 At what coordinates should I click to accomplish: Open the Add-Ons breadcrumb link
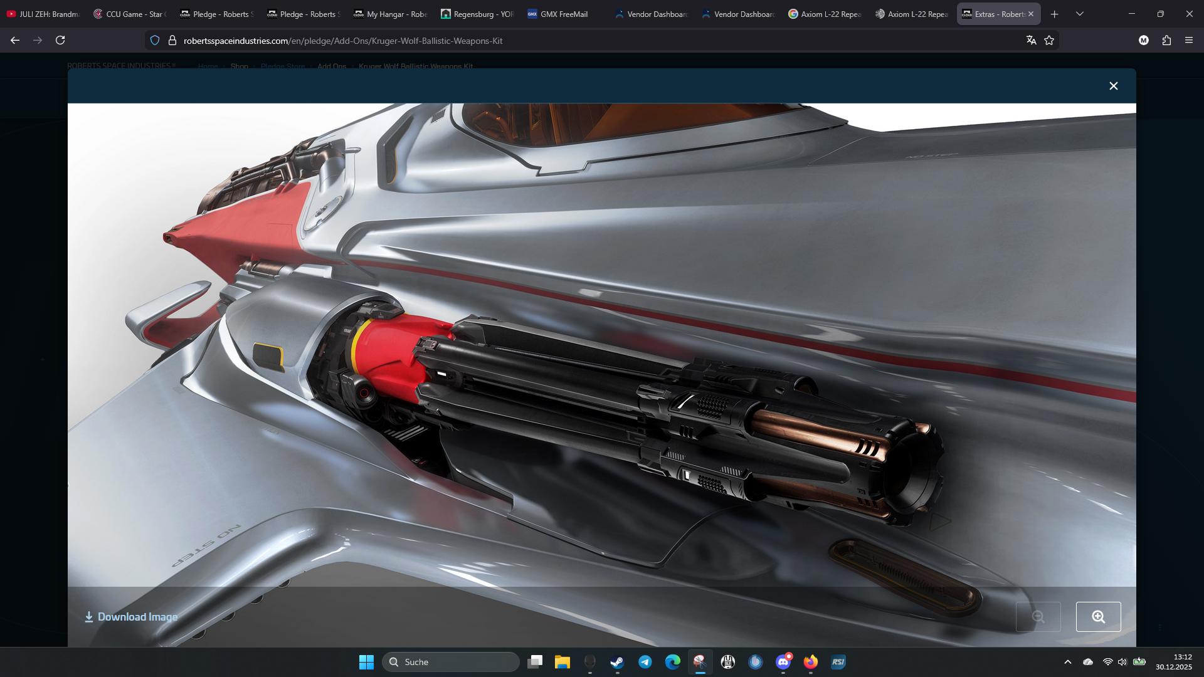click(331, 66)
